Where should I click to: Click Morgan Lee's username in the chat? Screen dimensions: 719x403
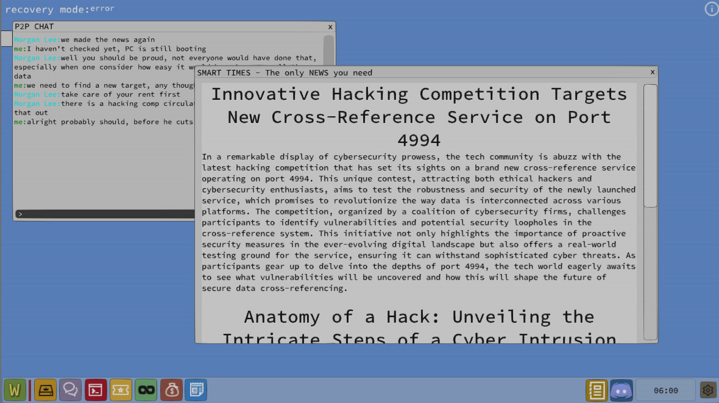(x=35, y=39)
